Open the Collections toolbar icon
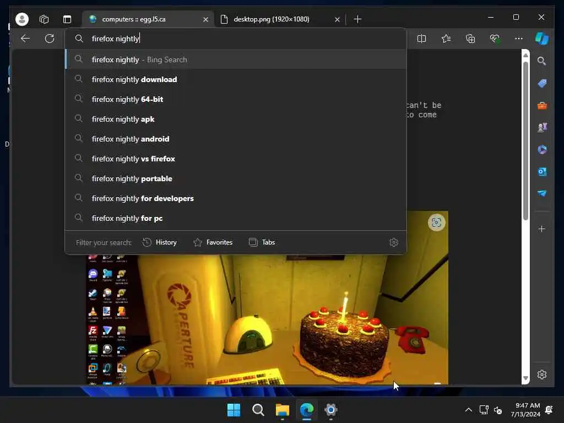Screen dimensions: 564x423 [470, 39]
